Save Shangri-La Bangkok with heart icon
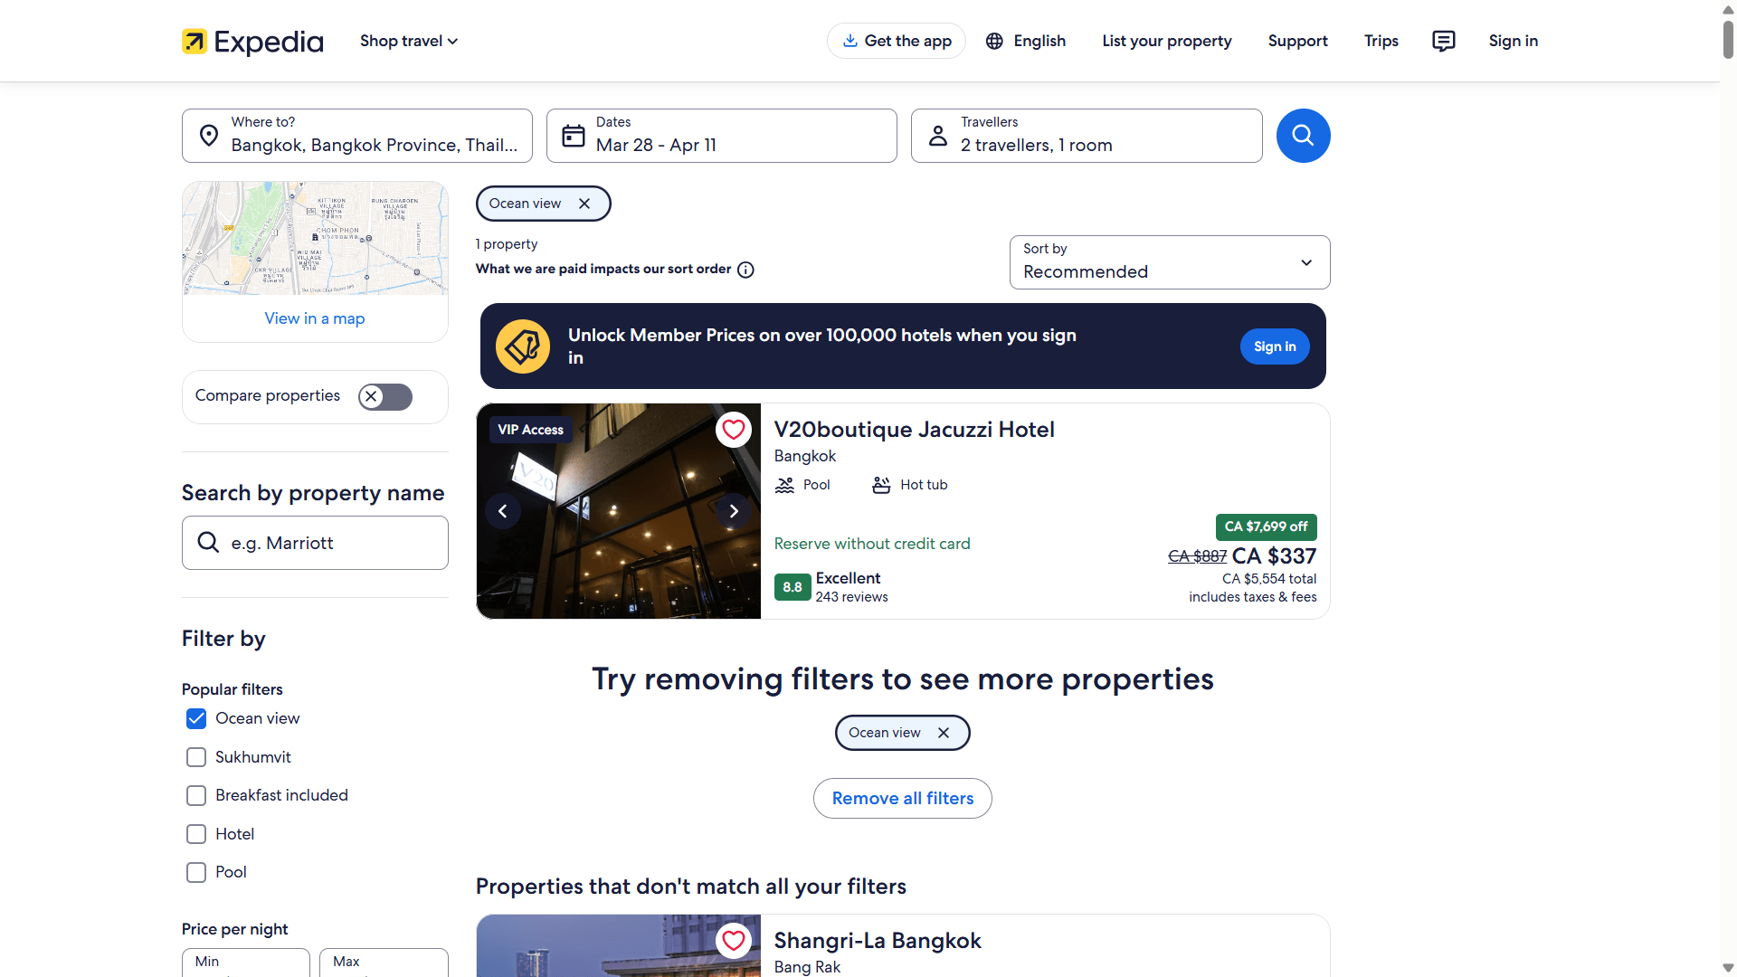The height and width of the screenshot is (977, 1737). (734, 941)
